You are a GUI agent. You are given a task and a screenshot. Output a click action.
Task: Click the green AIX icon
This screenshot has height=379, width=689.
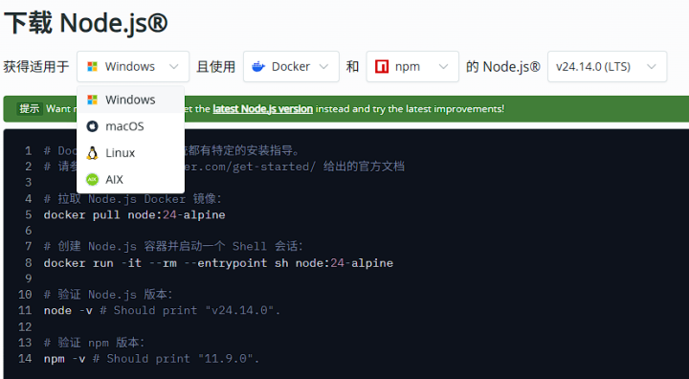92,179
